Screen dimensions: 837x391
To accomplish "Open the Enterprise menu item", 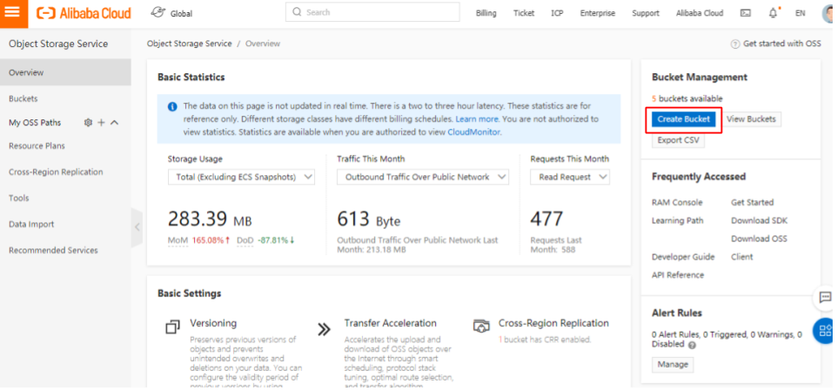I will coord(598,13).
